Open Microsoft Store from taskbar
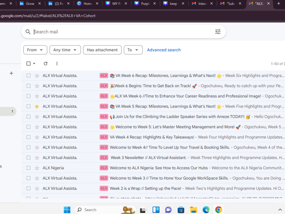 (x=181, y=210)
